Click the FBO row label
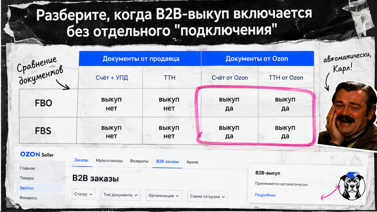This screenshot has width=377, height=212. pyautogui.click(x=43, y=103)
